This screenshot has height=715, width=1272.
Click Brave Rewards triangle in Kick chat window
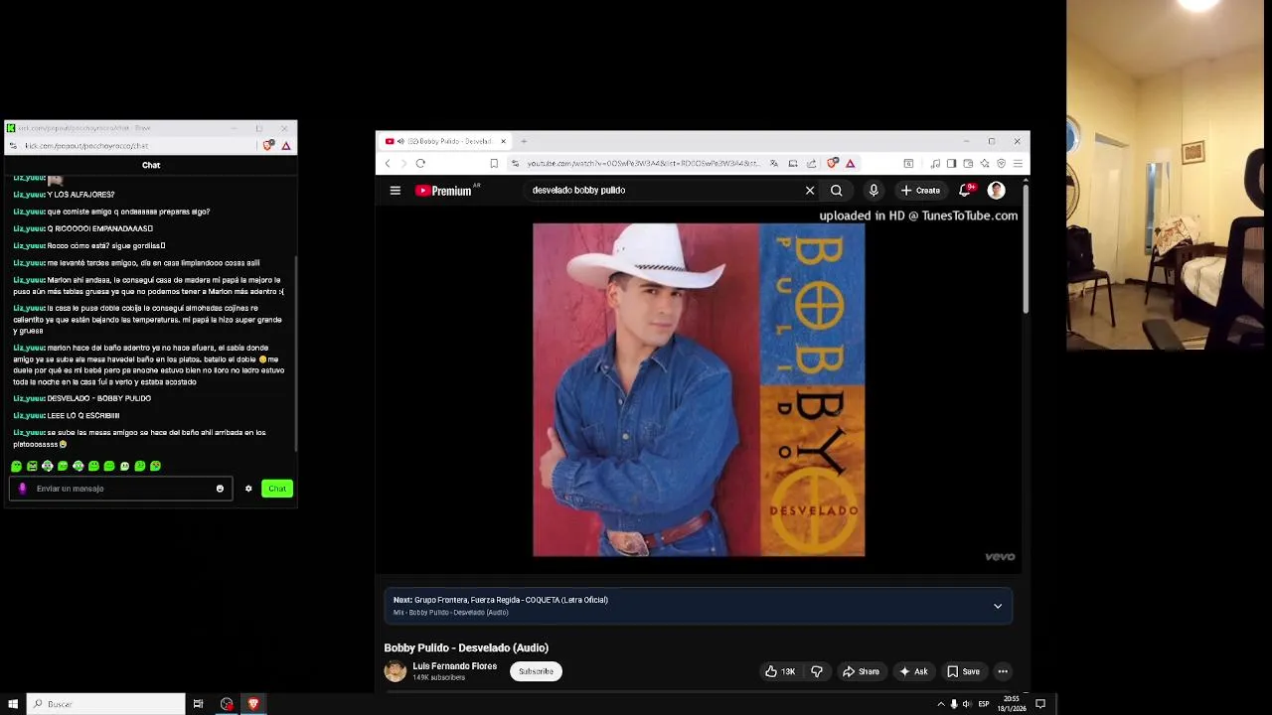point(286,146)
